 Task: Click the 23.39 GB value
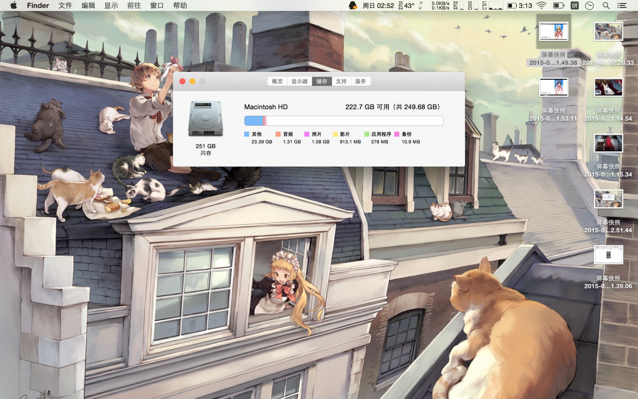coord(262,142)
